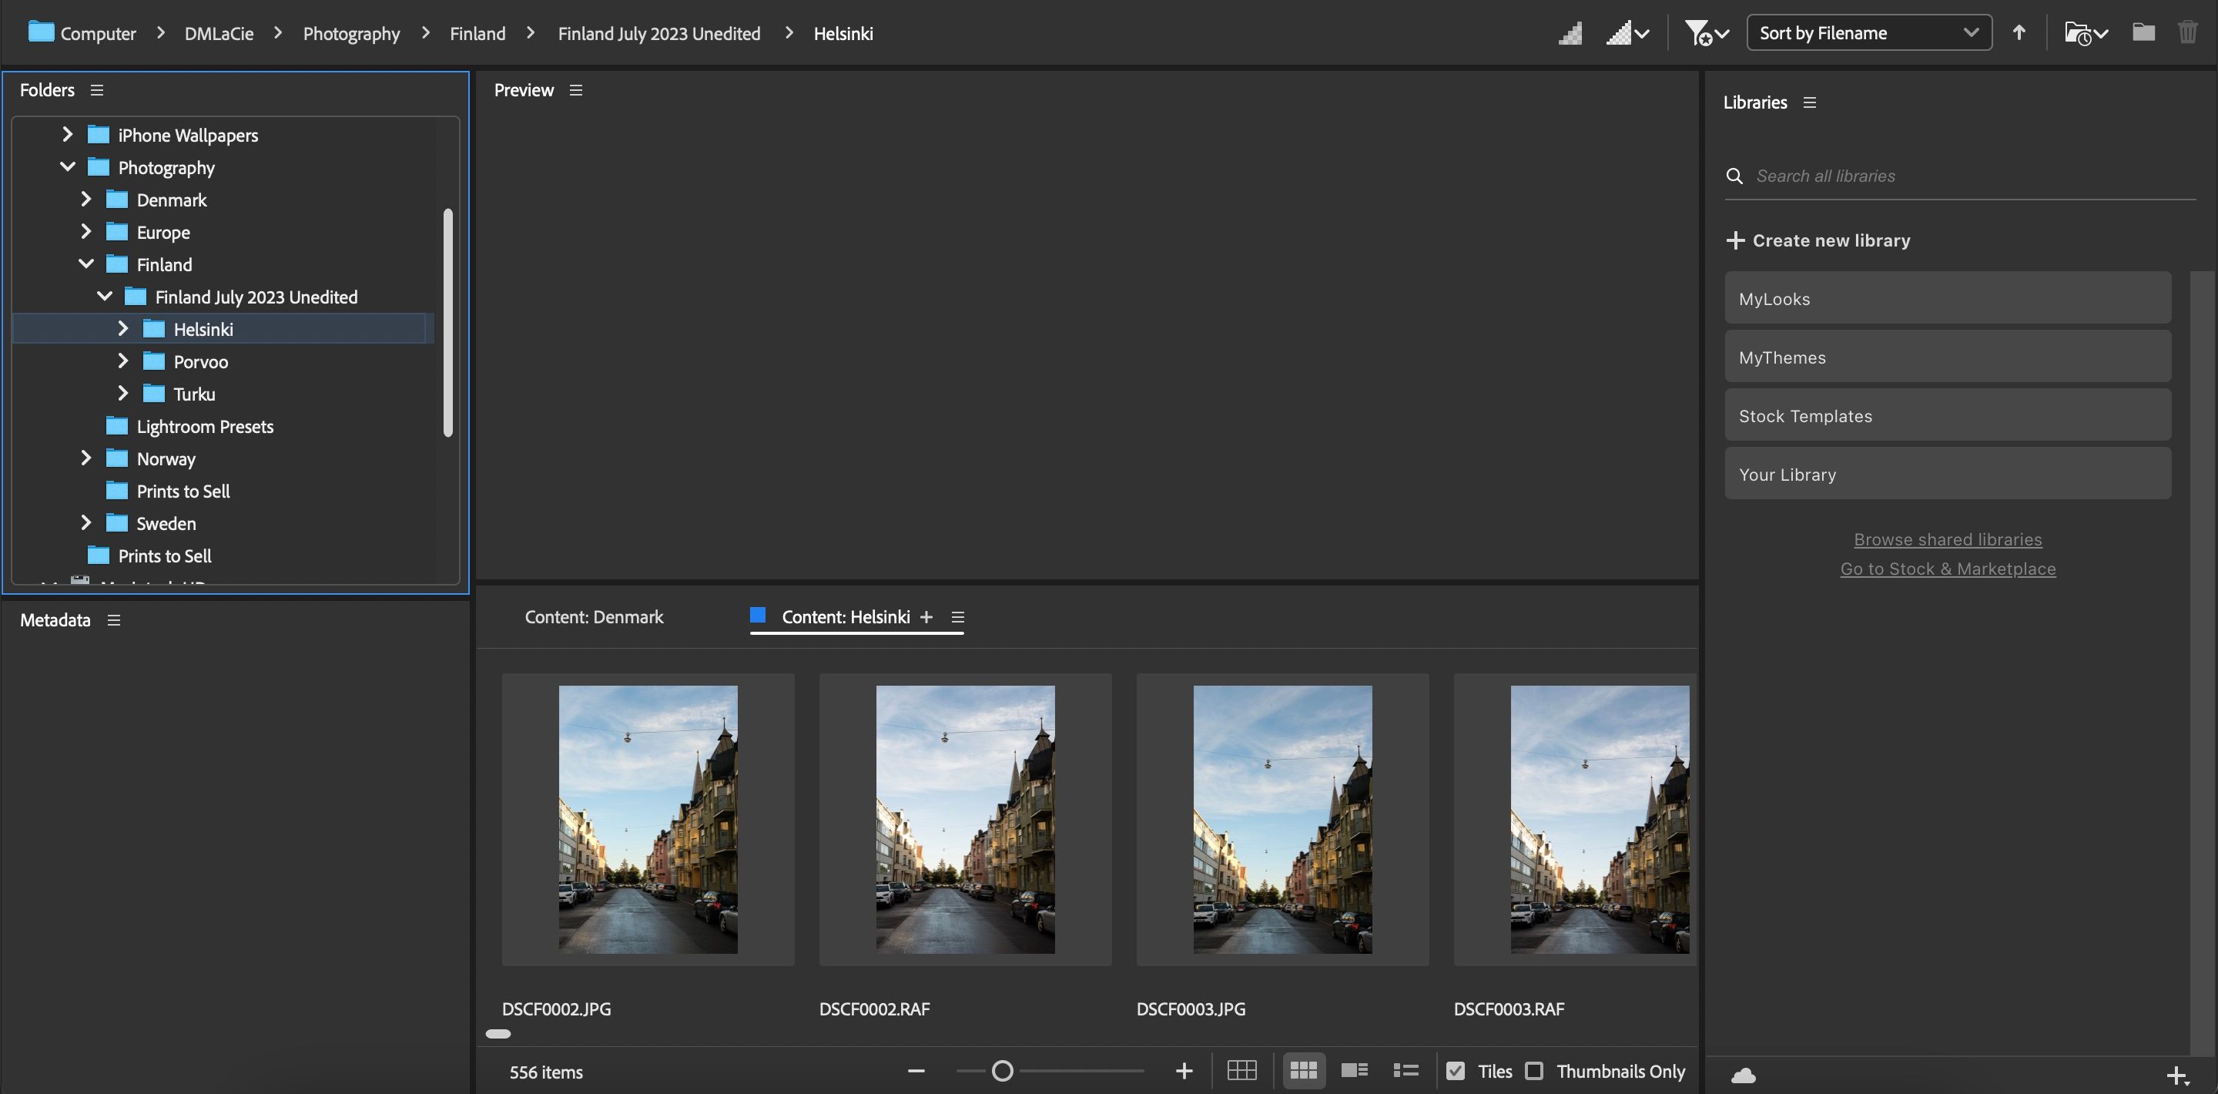The width and height of the screenshot is (2218, 1094).
Task: Open the Libraries panel menu
Action: pos(1810,102)
